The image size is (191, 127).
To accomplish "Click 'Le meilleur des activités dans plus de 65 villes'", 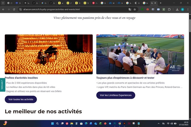I will (x=30, y=87).
